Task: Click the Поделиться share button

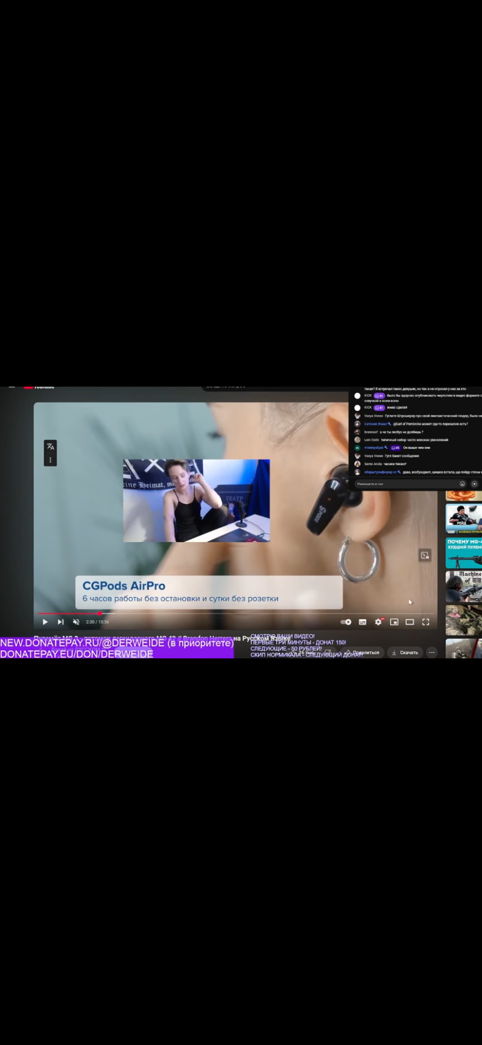Action: [x=363, y=653]
